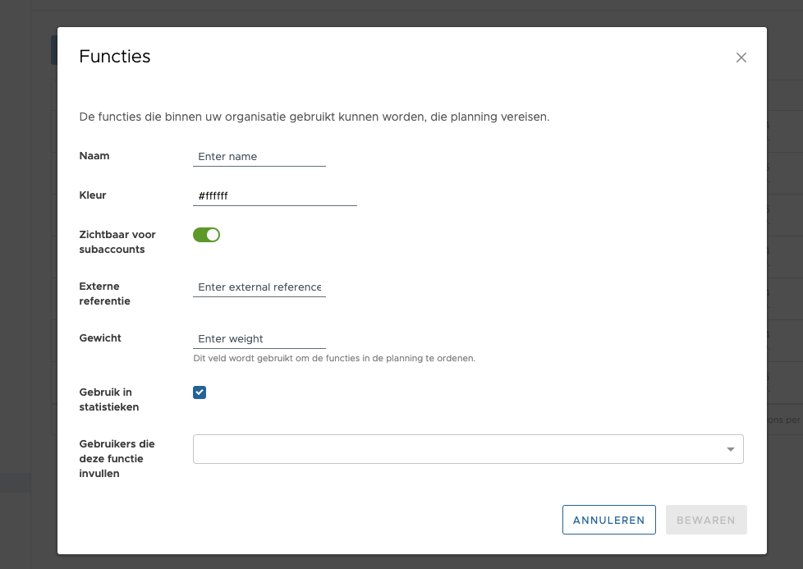The height and width of the screenshot is (569, 803).
Task: Focus the Externe referentie input field
Action: click(x=259, y=287)
